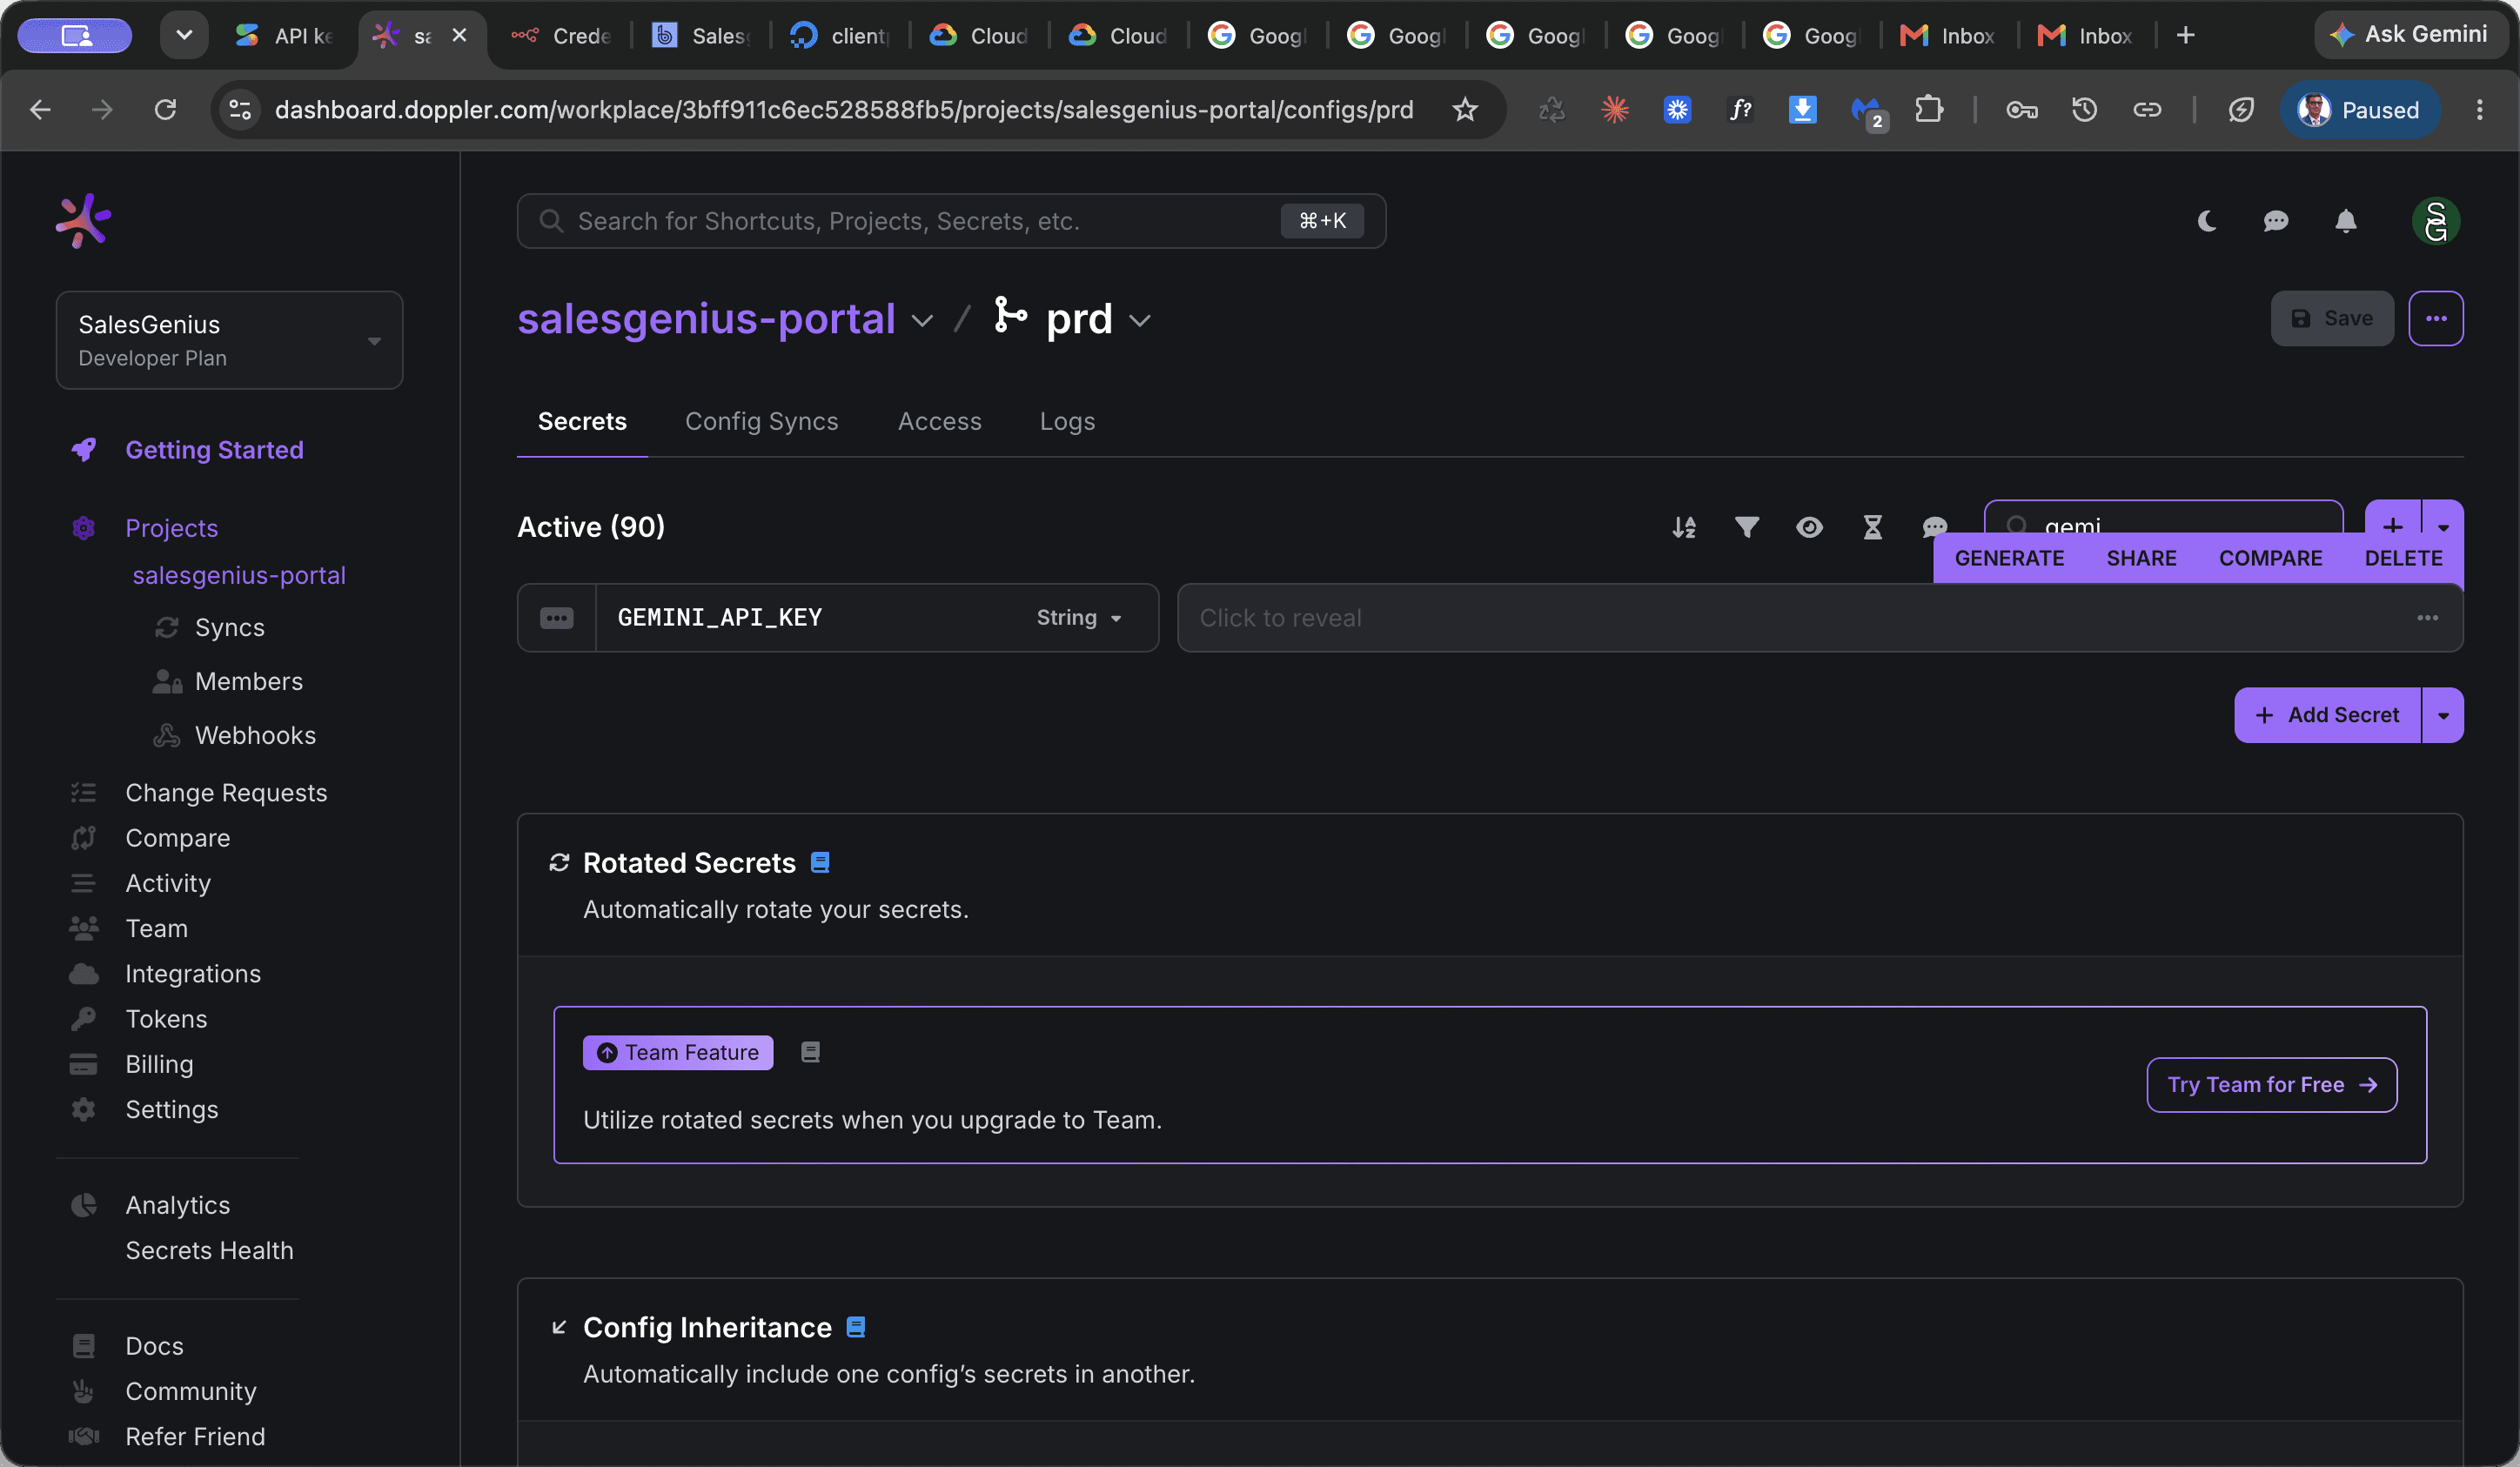Image resolution: width=2520 pixels, height=1467 pixels.
Task: Toggle secret visibility with the eye icon
Action: coord(1809,527)
